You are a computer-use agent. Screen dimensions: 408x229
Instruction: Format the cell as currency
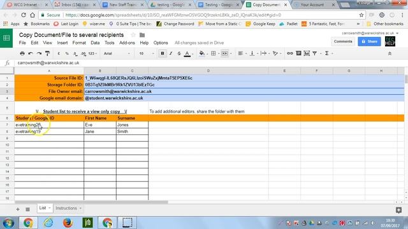[59, 53]
